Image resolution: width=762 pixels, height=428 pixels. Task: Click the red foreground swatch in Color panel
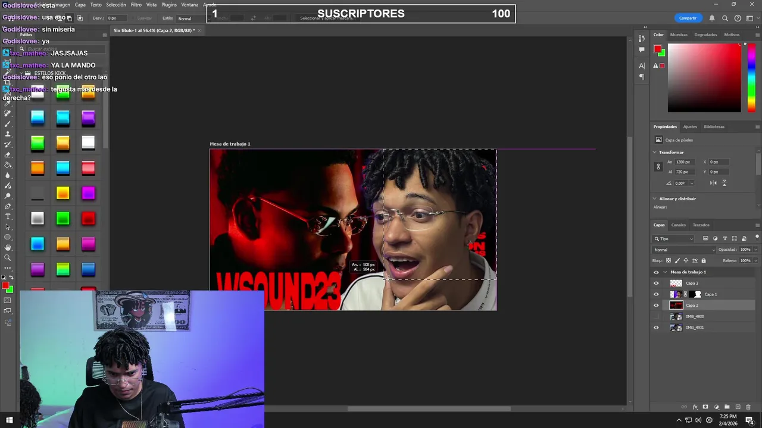tap(657, 49)
